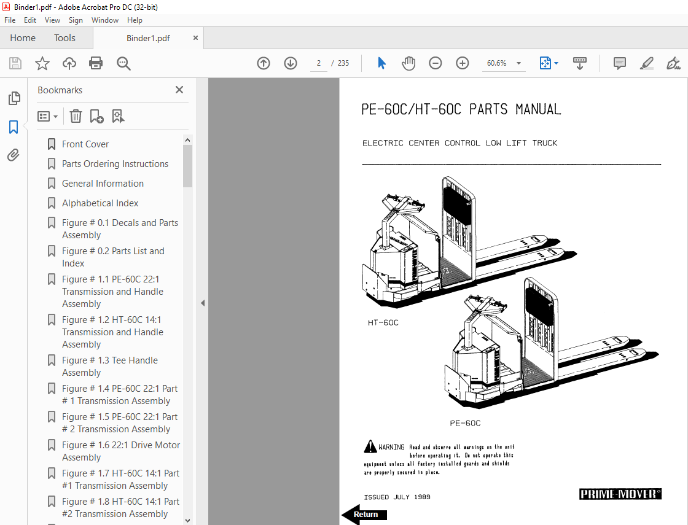Open Figure # 1.5 Part # 2 Transmission bookmark
Screen dimensions: 688x525
(x=120, y=423)
